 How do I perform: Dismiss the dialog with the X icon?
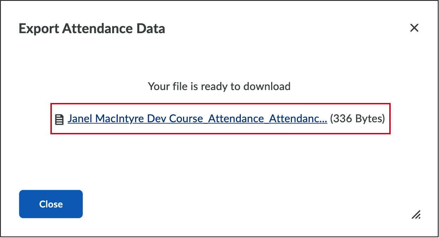(414, 28)
